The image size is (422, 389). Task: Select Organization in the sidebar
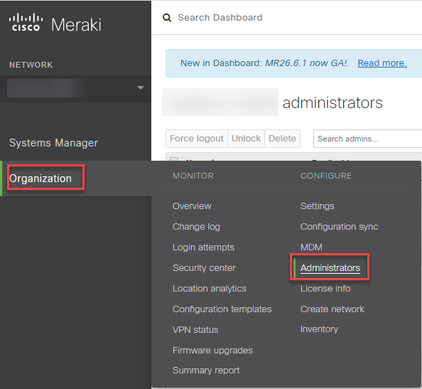40,178
